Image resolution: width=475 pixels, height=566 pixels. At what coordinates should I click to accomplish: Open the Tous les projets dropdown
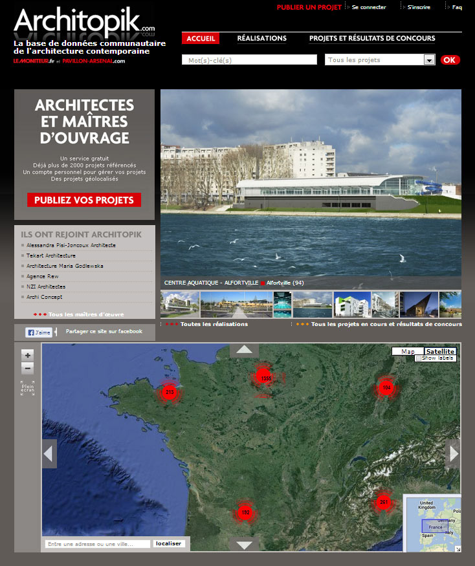[x=380, y=60]
